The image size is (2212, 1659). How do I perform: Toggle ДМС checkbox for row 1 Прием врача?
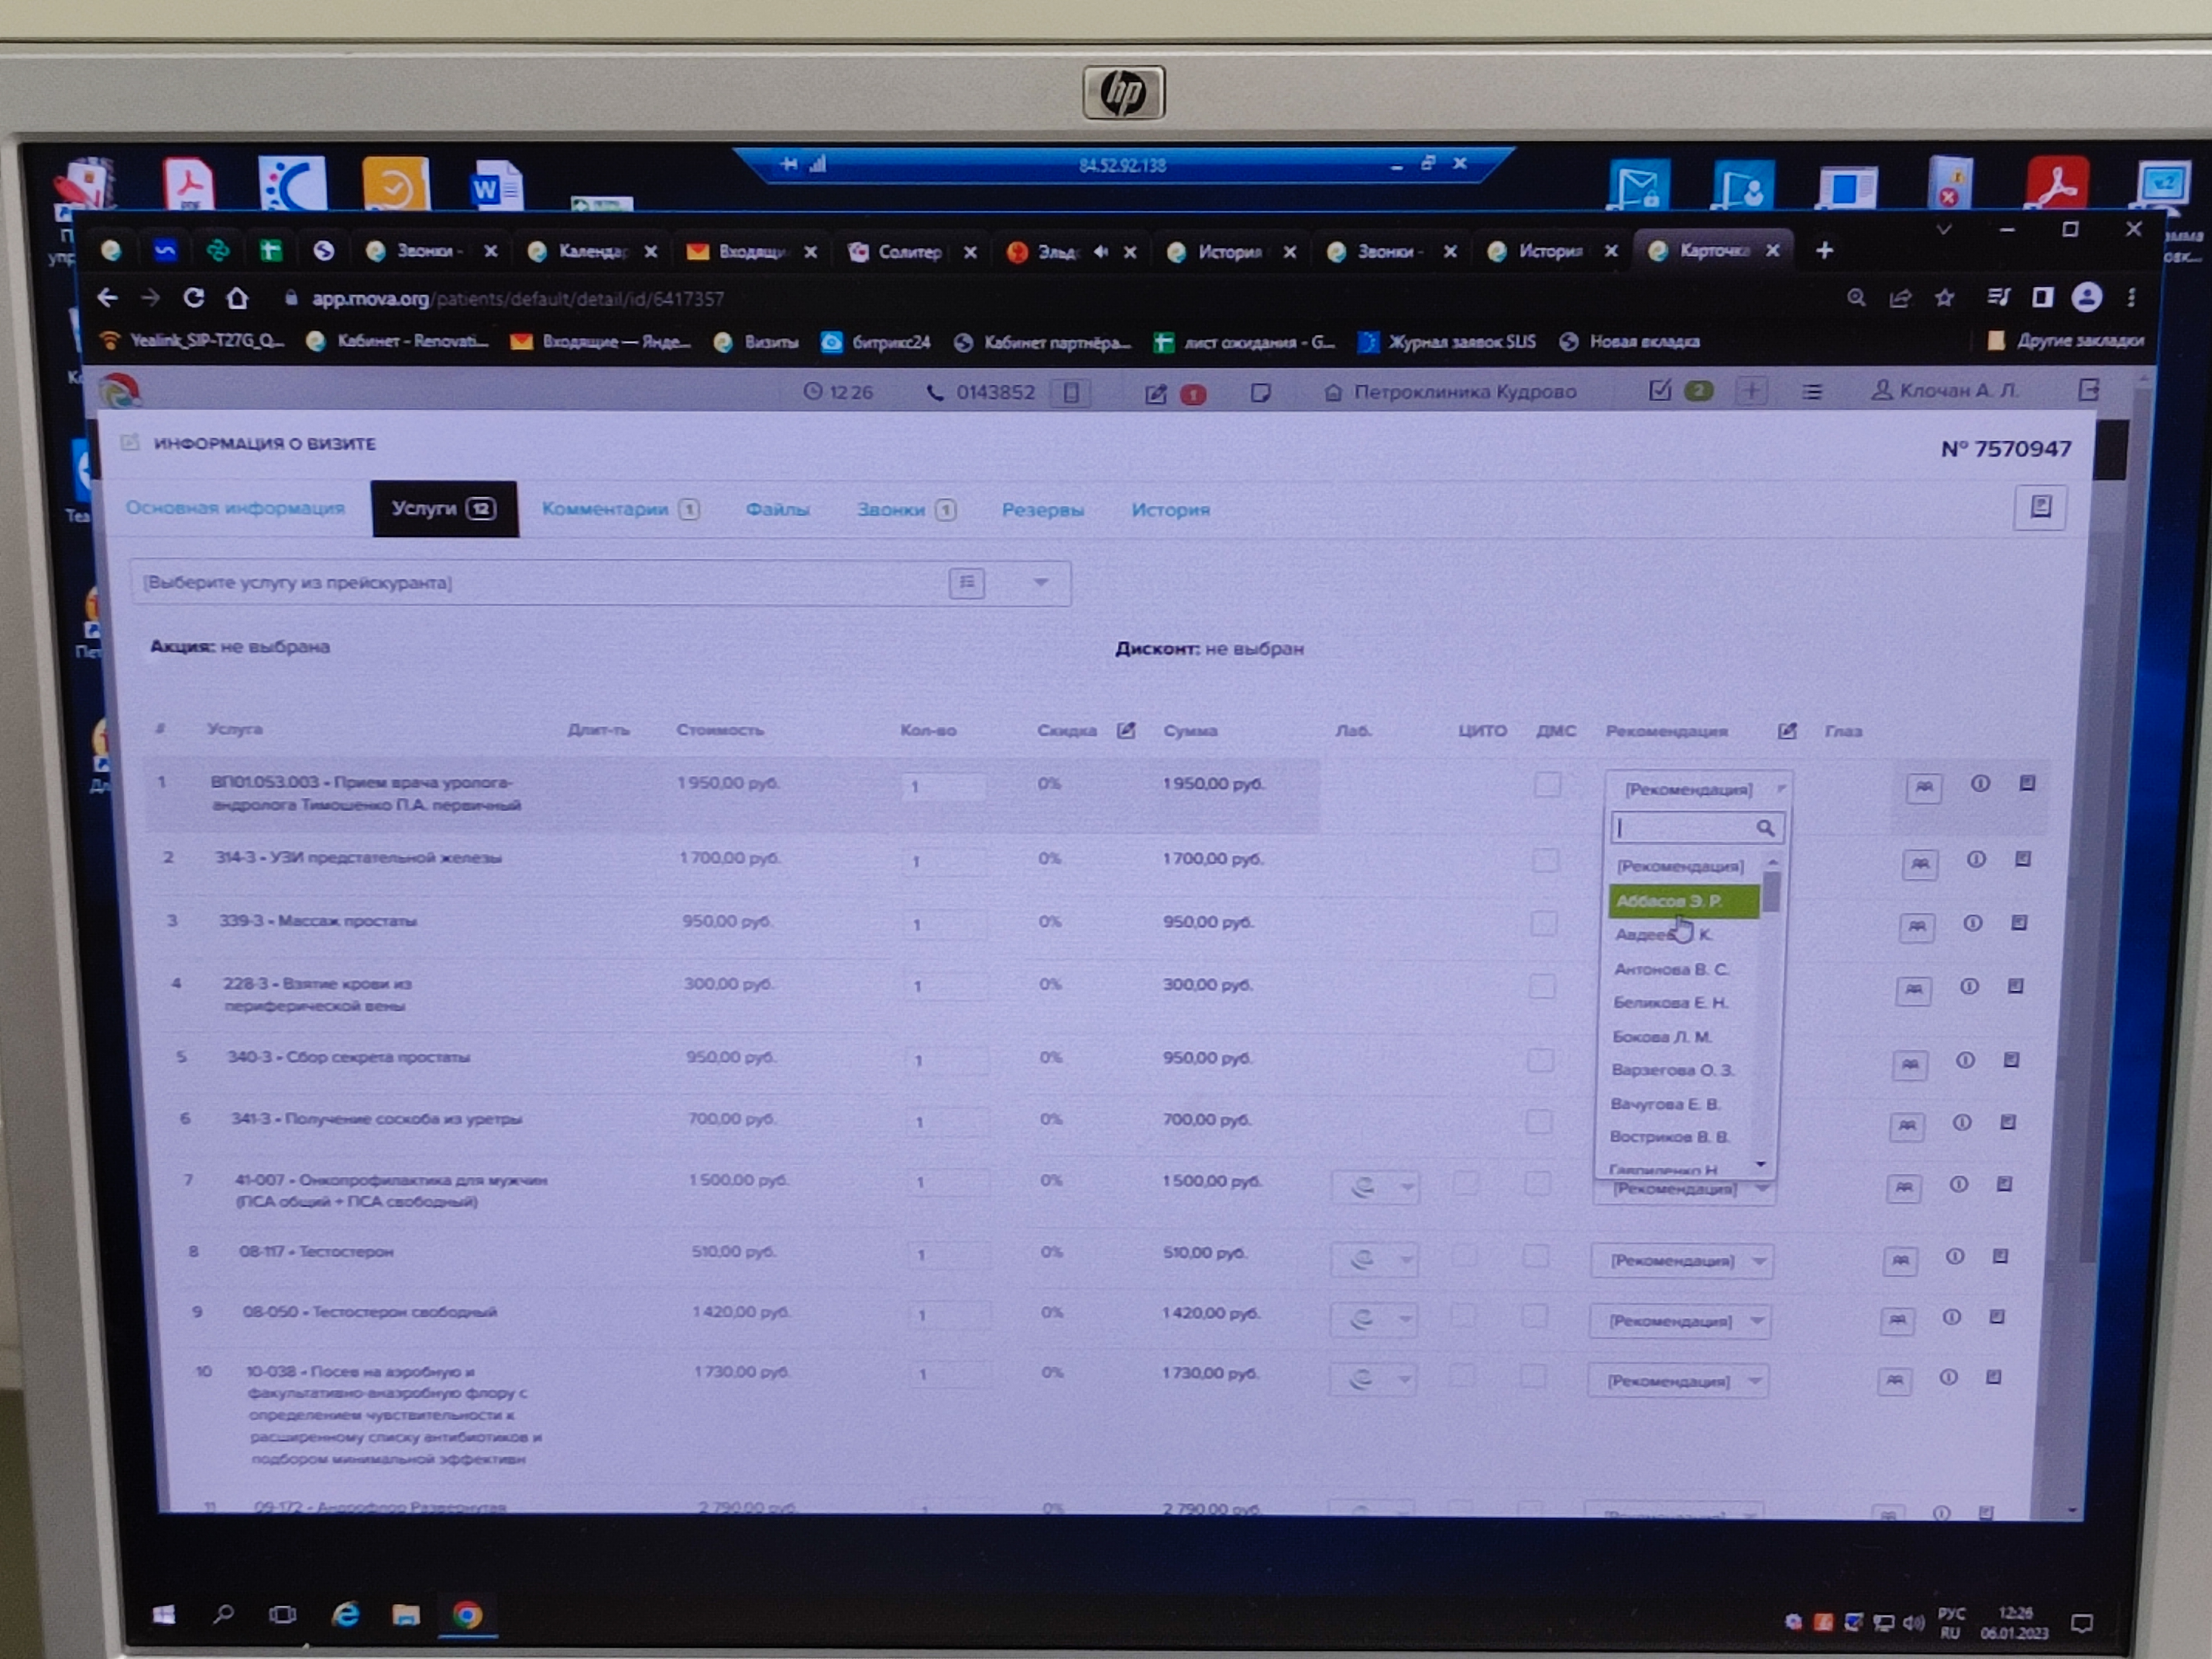1547,784
